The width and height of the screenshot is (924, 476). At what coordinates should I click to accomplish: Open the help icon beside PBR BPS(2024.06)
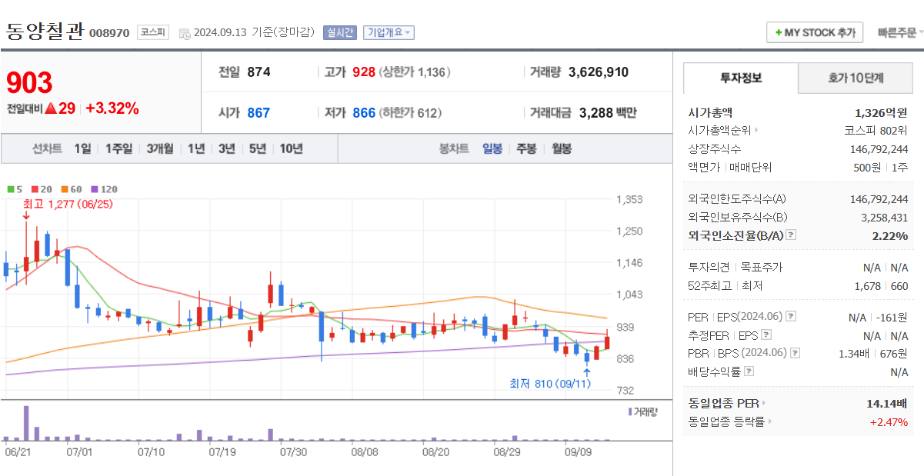point(796,353)
